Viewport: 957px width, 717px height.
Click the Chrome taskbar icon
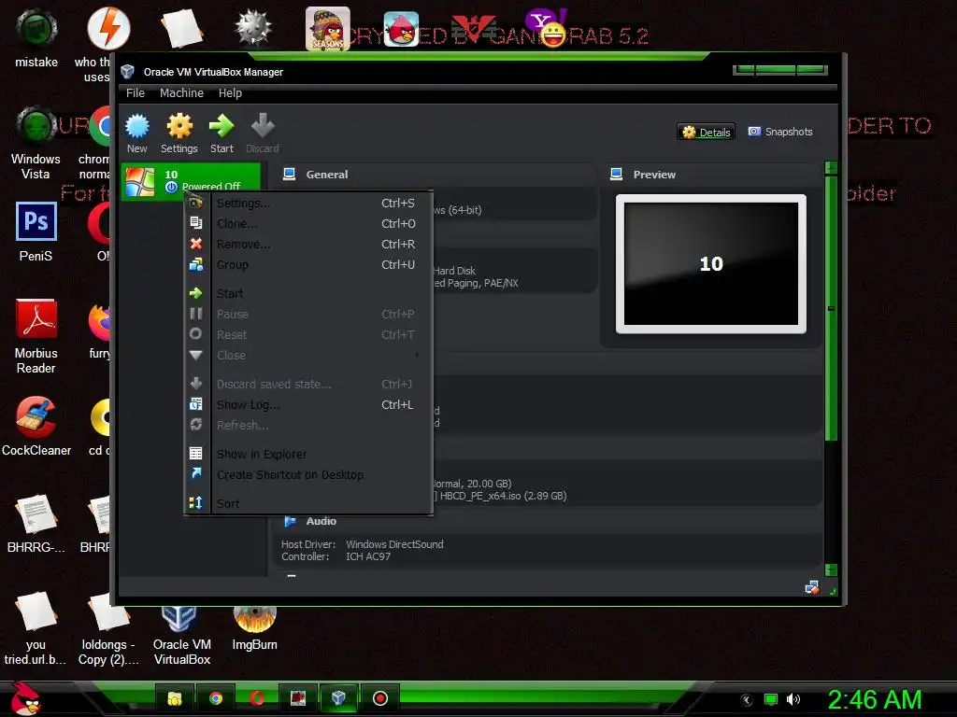point(216,698)
